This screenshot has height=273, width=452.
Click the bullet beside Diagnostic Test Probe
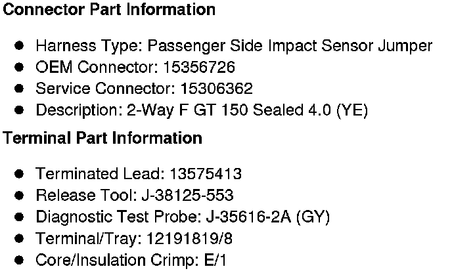point(20,217)
